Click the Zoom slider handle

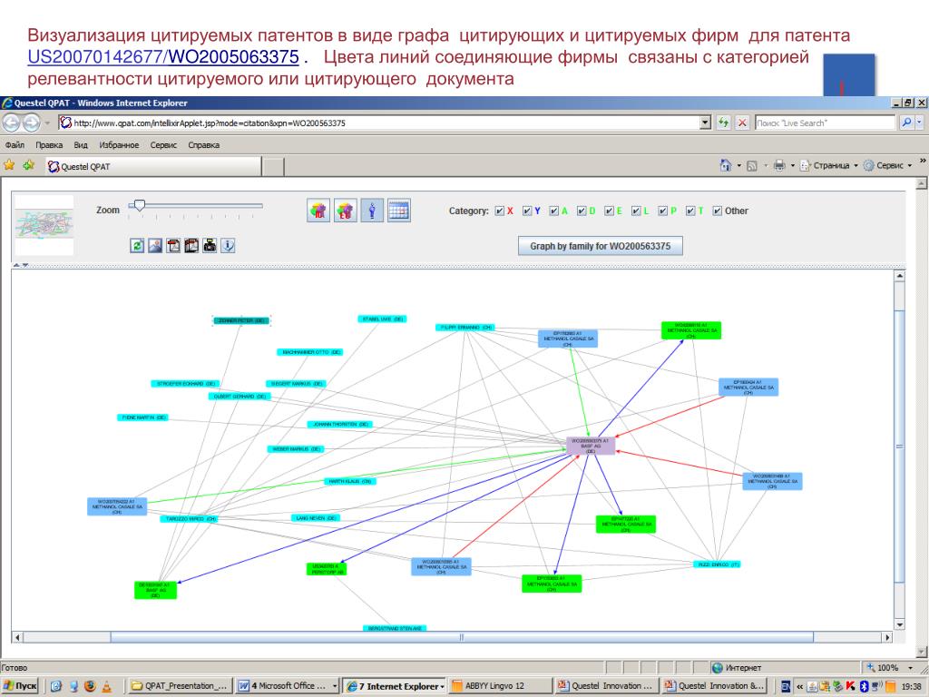click(139, 205)
